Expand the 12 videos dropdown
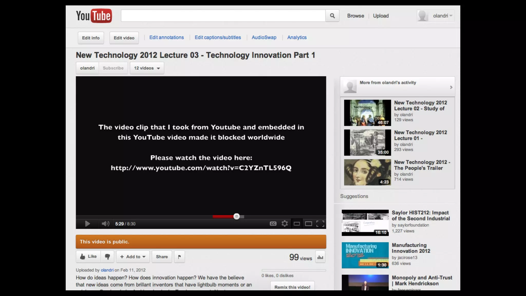This screenshot has height=296, width=526. (x=147, y=68)
